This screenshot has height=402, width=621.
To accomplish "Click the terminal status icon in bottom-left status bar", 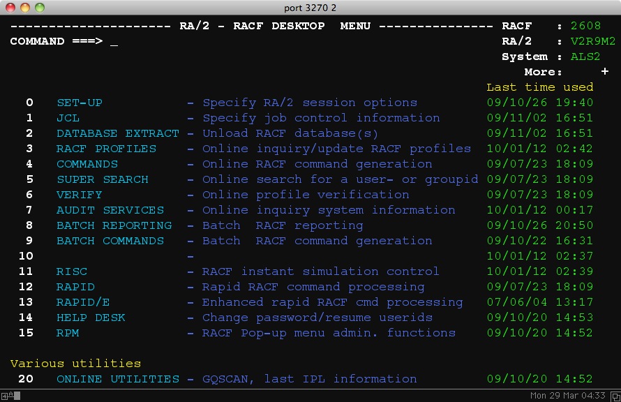I will [10, 395].
